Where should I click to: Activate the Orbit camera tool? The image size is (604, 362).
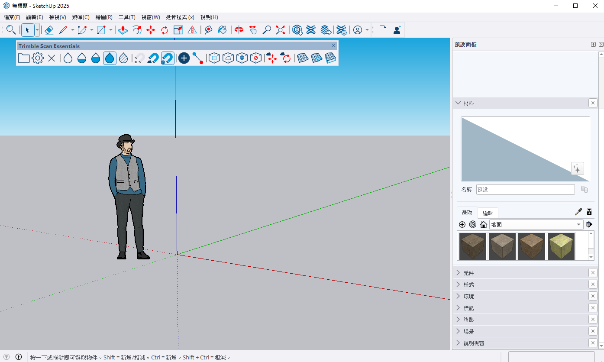239,30
